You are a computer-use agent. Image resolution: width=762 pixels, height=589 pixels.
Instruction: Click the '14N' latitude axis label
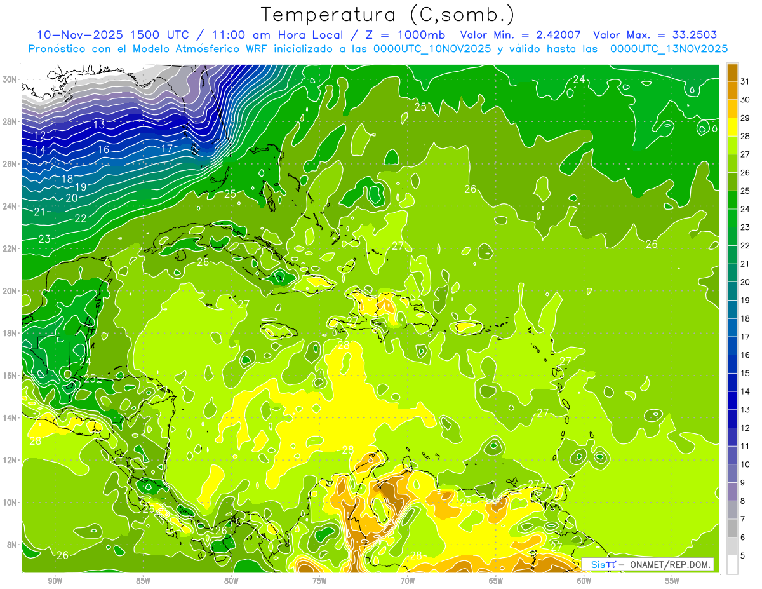pos(10,417)
